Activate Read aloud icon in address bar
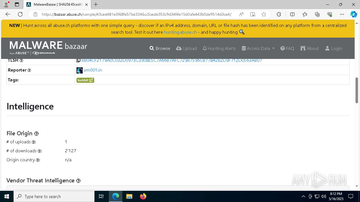This screenshot has height=202, width=360. (241, 14)
